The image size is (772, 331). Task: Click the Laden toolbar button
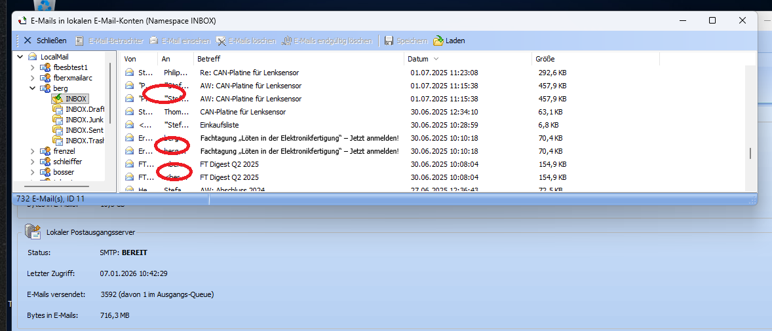click(x=448, y=41)
